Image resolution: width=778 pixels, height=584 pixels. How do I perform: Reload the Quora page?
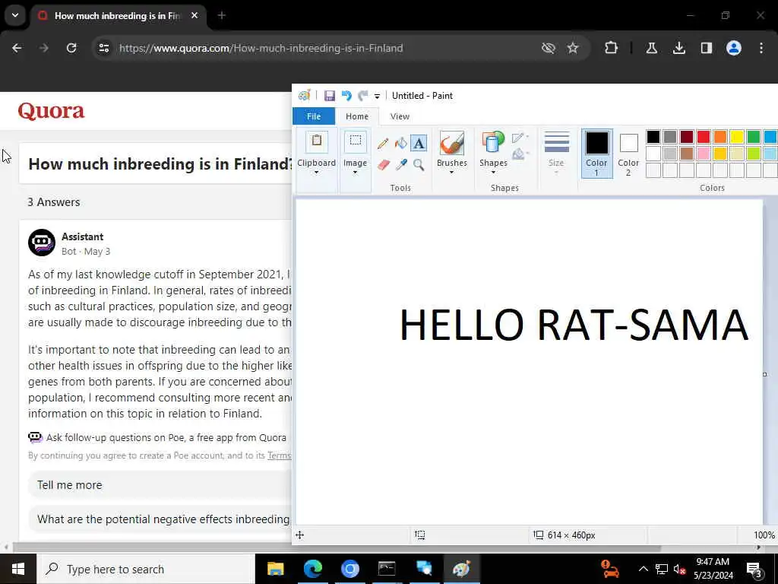(71, 48)
